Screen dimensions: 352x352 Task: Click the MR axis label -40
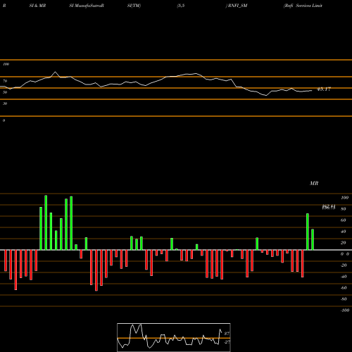(344, 277)
